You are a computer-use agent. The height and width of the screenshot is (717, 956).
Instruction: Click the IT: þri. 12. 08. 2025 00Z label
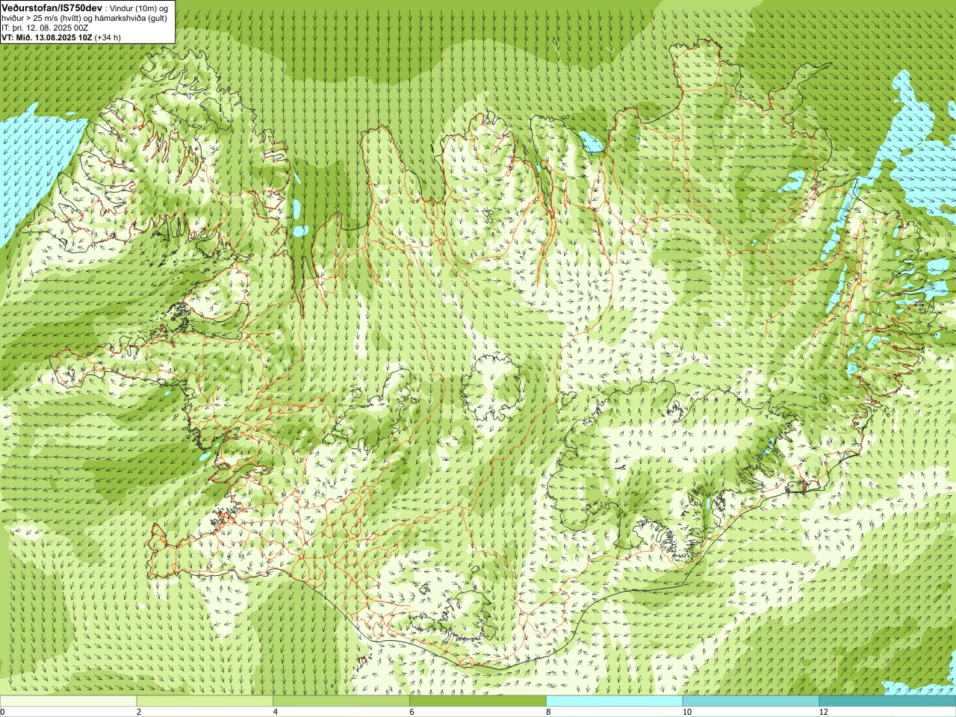(x=45, y=28)
